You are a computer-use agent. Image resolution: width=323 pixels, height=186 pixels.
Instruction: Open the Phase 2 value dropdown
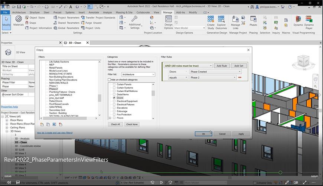[x=213, y=78]
